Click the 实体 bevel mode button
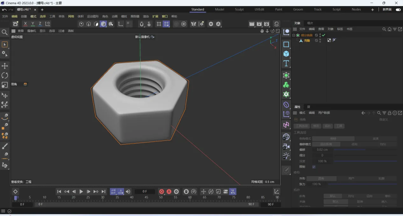Image resolution: width=403 pixels, height=216 pixels. (376, 139)
